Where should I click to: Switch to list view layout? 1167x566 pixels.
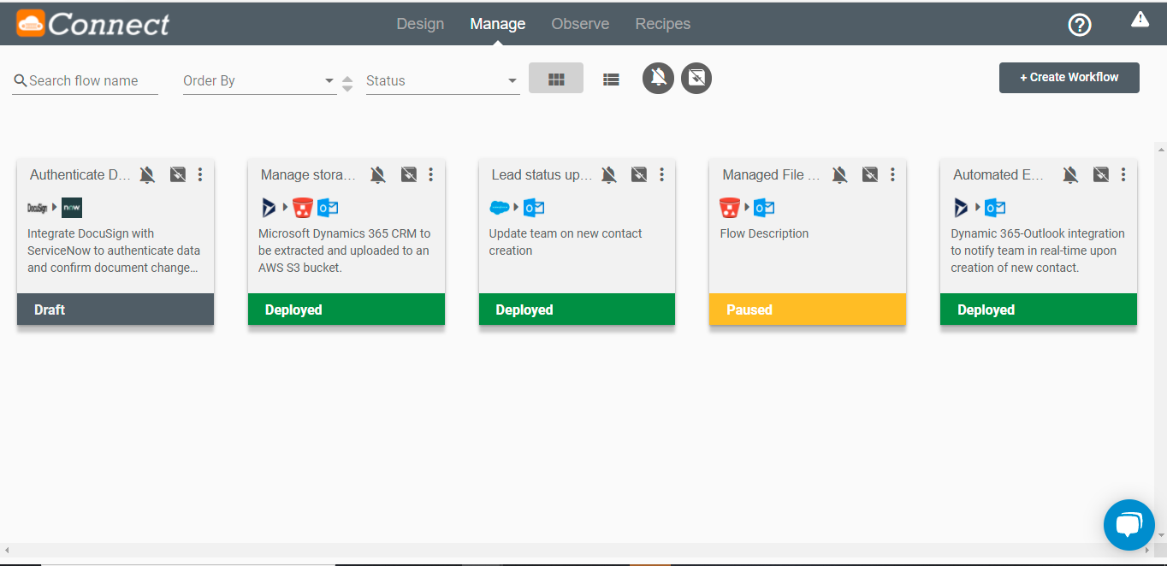[611, 79]
